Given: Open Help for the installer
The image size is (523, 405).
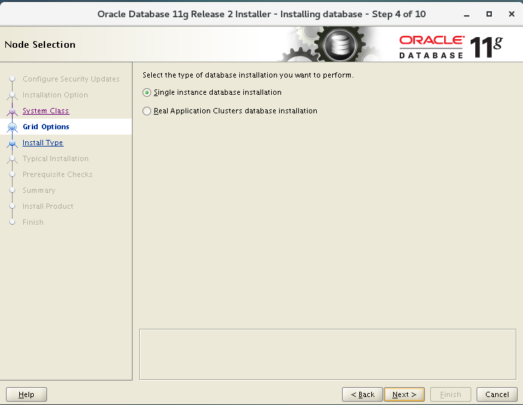Looking at the screenshot, I should (x=27, y=394).
